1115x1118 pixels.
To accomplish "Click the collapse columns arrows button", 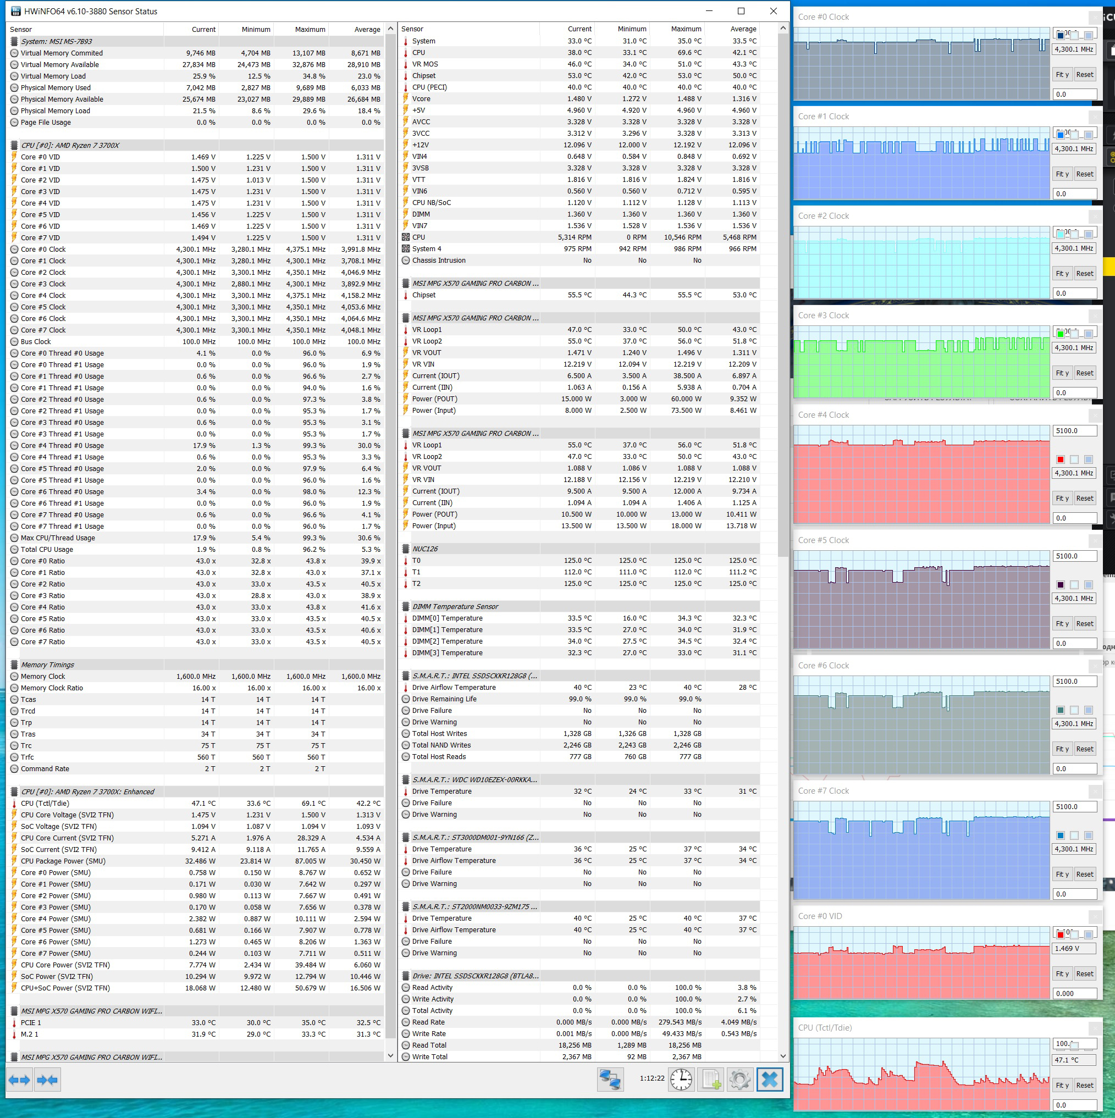I will click(x=47, y=1079).
